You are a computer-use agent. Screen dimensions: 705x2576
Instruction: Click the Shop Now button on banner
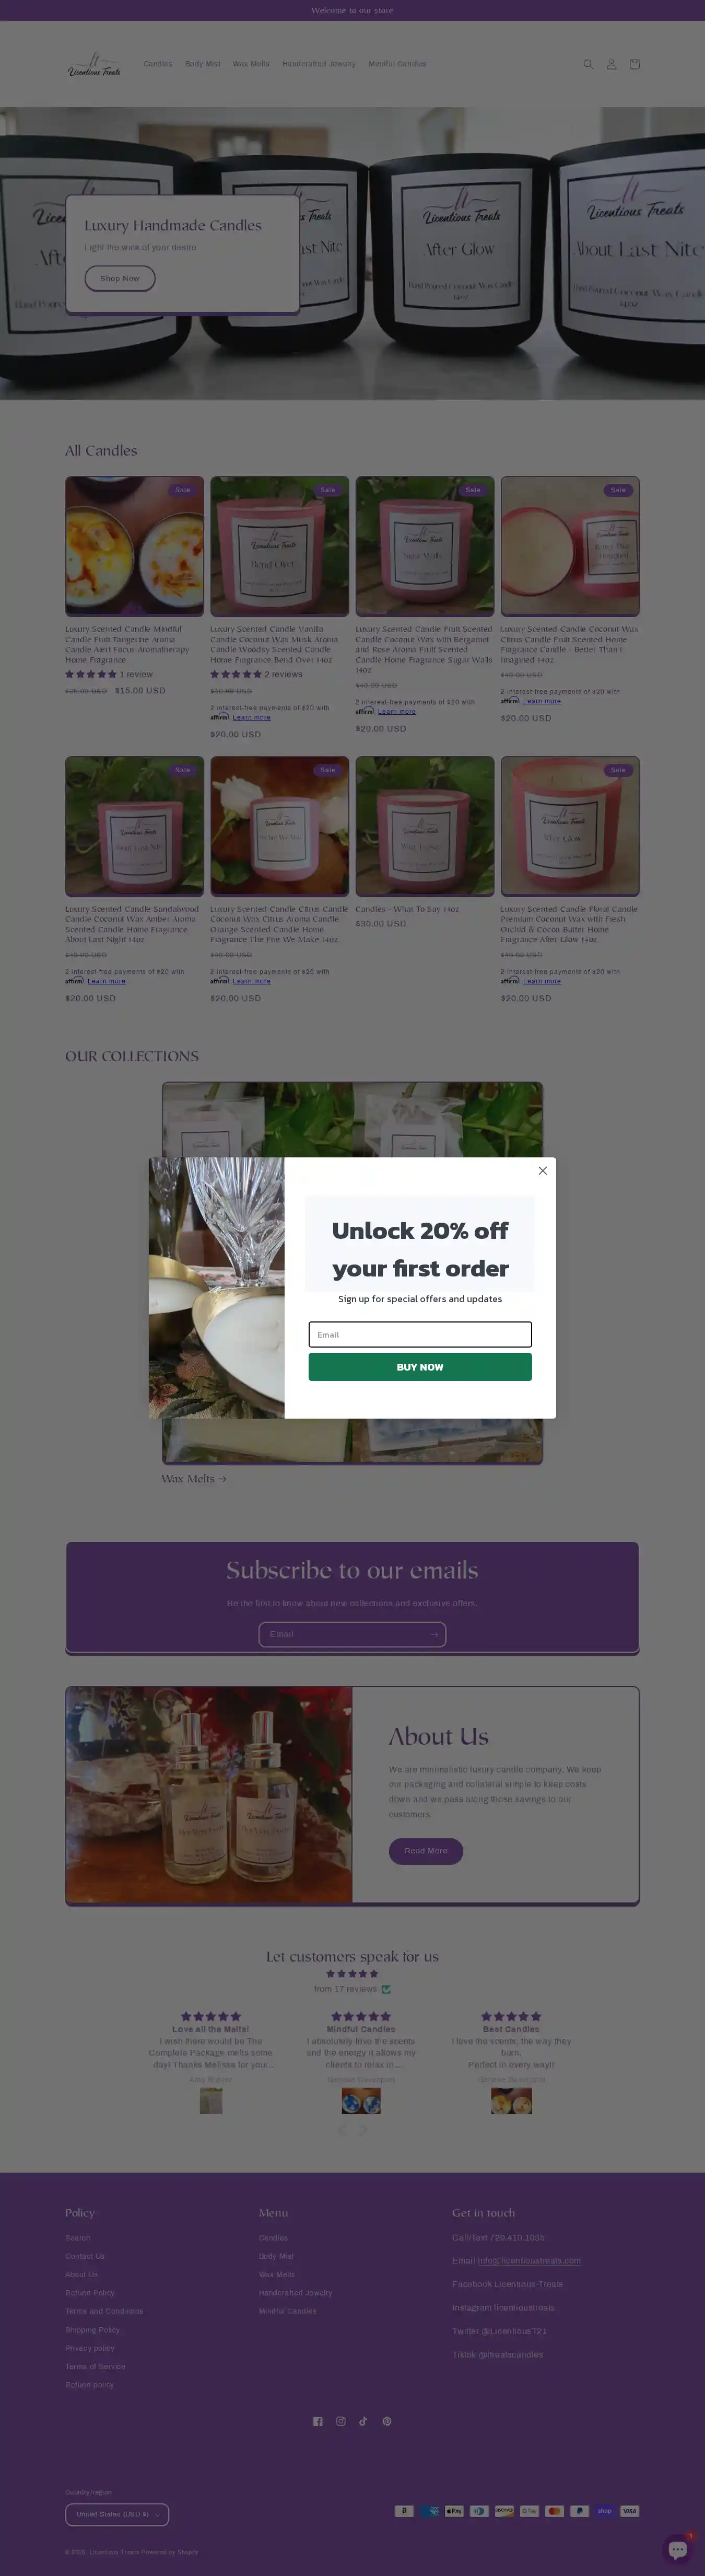120,278
